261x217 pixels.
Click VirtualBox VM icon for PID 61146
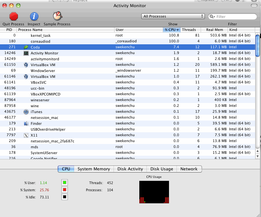pos(26,77)
